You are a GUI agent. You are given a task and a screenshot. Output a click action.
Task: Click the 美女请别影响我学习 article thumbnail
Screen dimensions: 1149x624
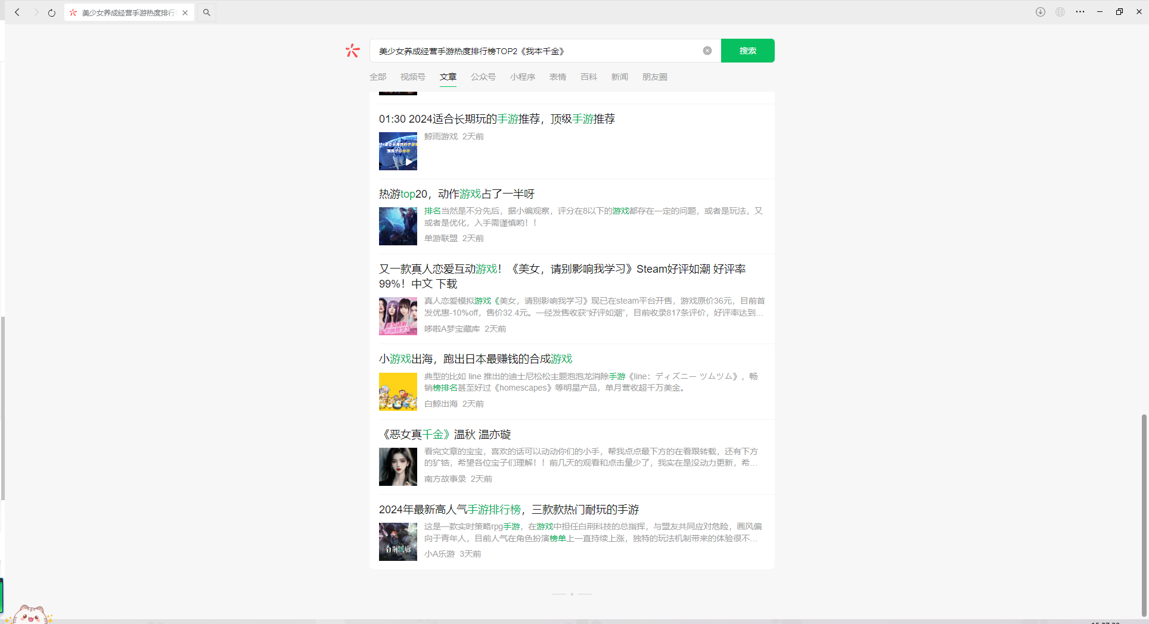tap(398, 316)
